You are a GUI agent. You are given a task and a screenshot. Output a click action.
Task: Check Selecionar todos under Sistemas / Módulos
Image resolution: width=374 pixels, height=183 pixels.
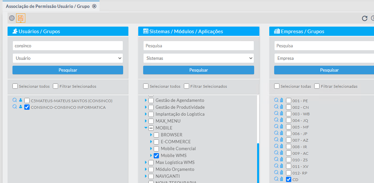pyautogui.click(x=146, y=86)
